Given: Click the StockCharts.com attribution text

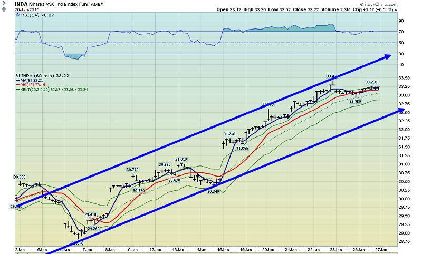Looking at the screenshot, I should coord(379,4).
